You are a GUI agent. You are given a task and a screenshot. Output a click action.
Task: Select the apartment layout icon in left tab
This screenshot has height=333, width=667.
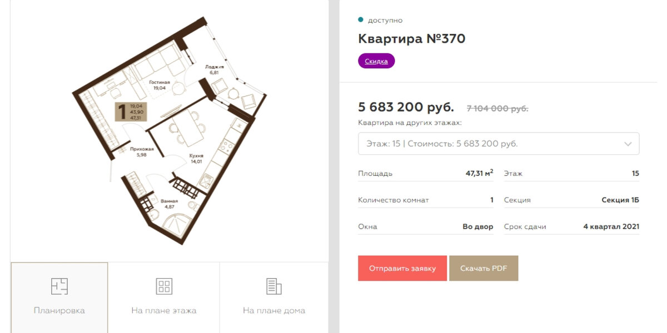point(58,287)
